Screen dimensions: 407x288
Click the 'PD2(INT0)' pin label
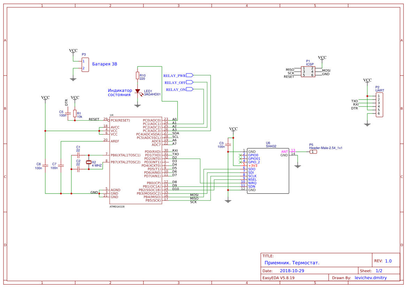pyautogui.click(x=152, y=159)
